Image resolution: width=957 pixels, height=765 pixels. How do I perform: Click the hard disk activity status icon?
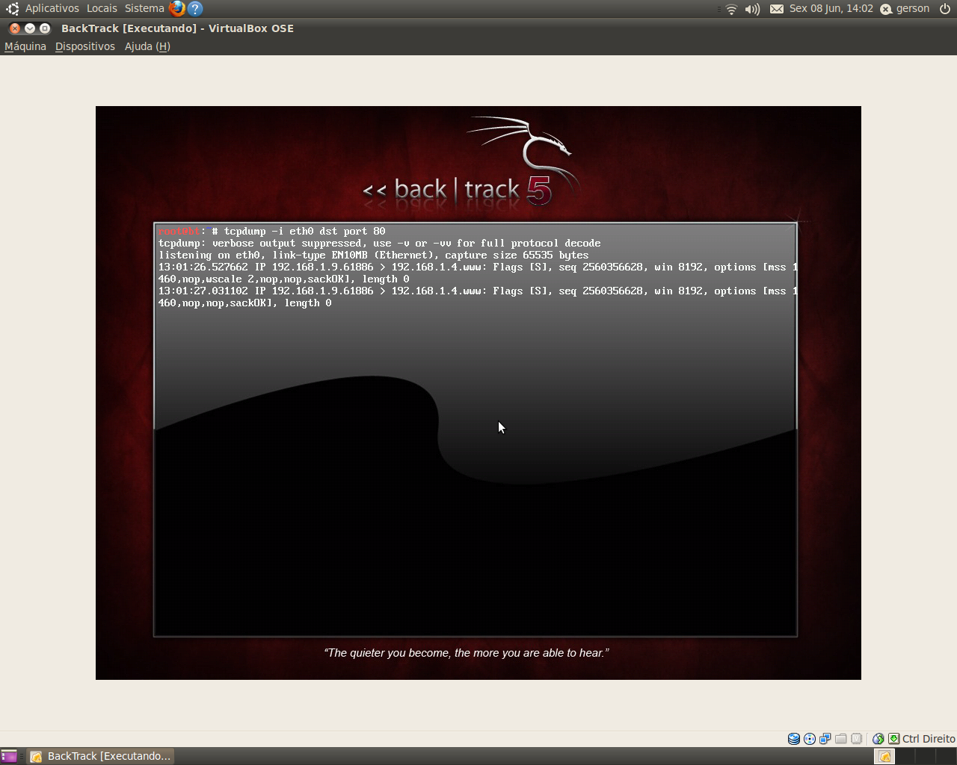794,739
